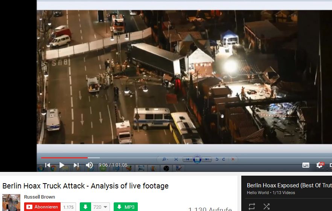This screenshot has width=332, height=211.
Task: Click the zoom magnifier in the photo viewer
Action: point(164,159)
